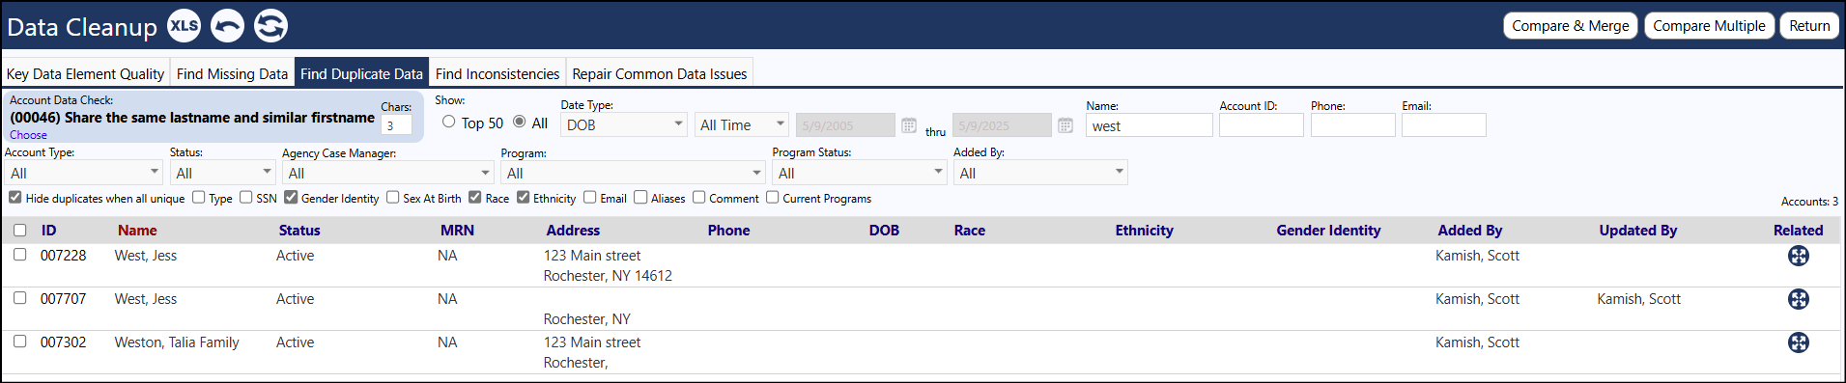
Task: Sort table by the Added By column header
Action: (x=1470, y=231)
